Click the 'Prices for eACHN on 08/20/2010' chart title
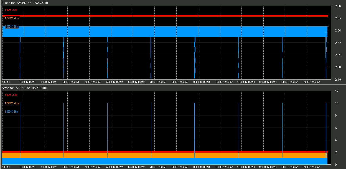This screenshot has width=346, height=169. pos(25,2)
